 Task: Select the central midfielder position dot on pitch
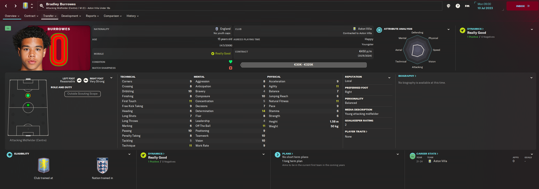pyautogui.click(x=28, y=105)
